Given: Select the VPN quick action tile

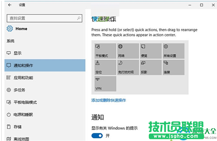Looking at the screenshot, I should tap(105, 84).
